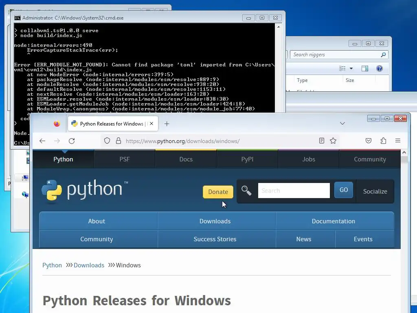Screen dimensions: 417x313
Task: Submit search with the GO button
Action: 344,190
